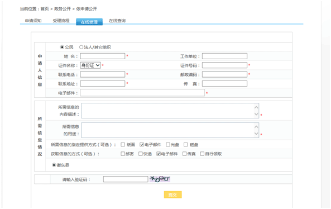Click the 首页 breadcrumb link
The width and height of the screenshot is (331, 209).
45,9
